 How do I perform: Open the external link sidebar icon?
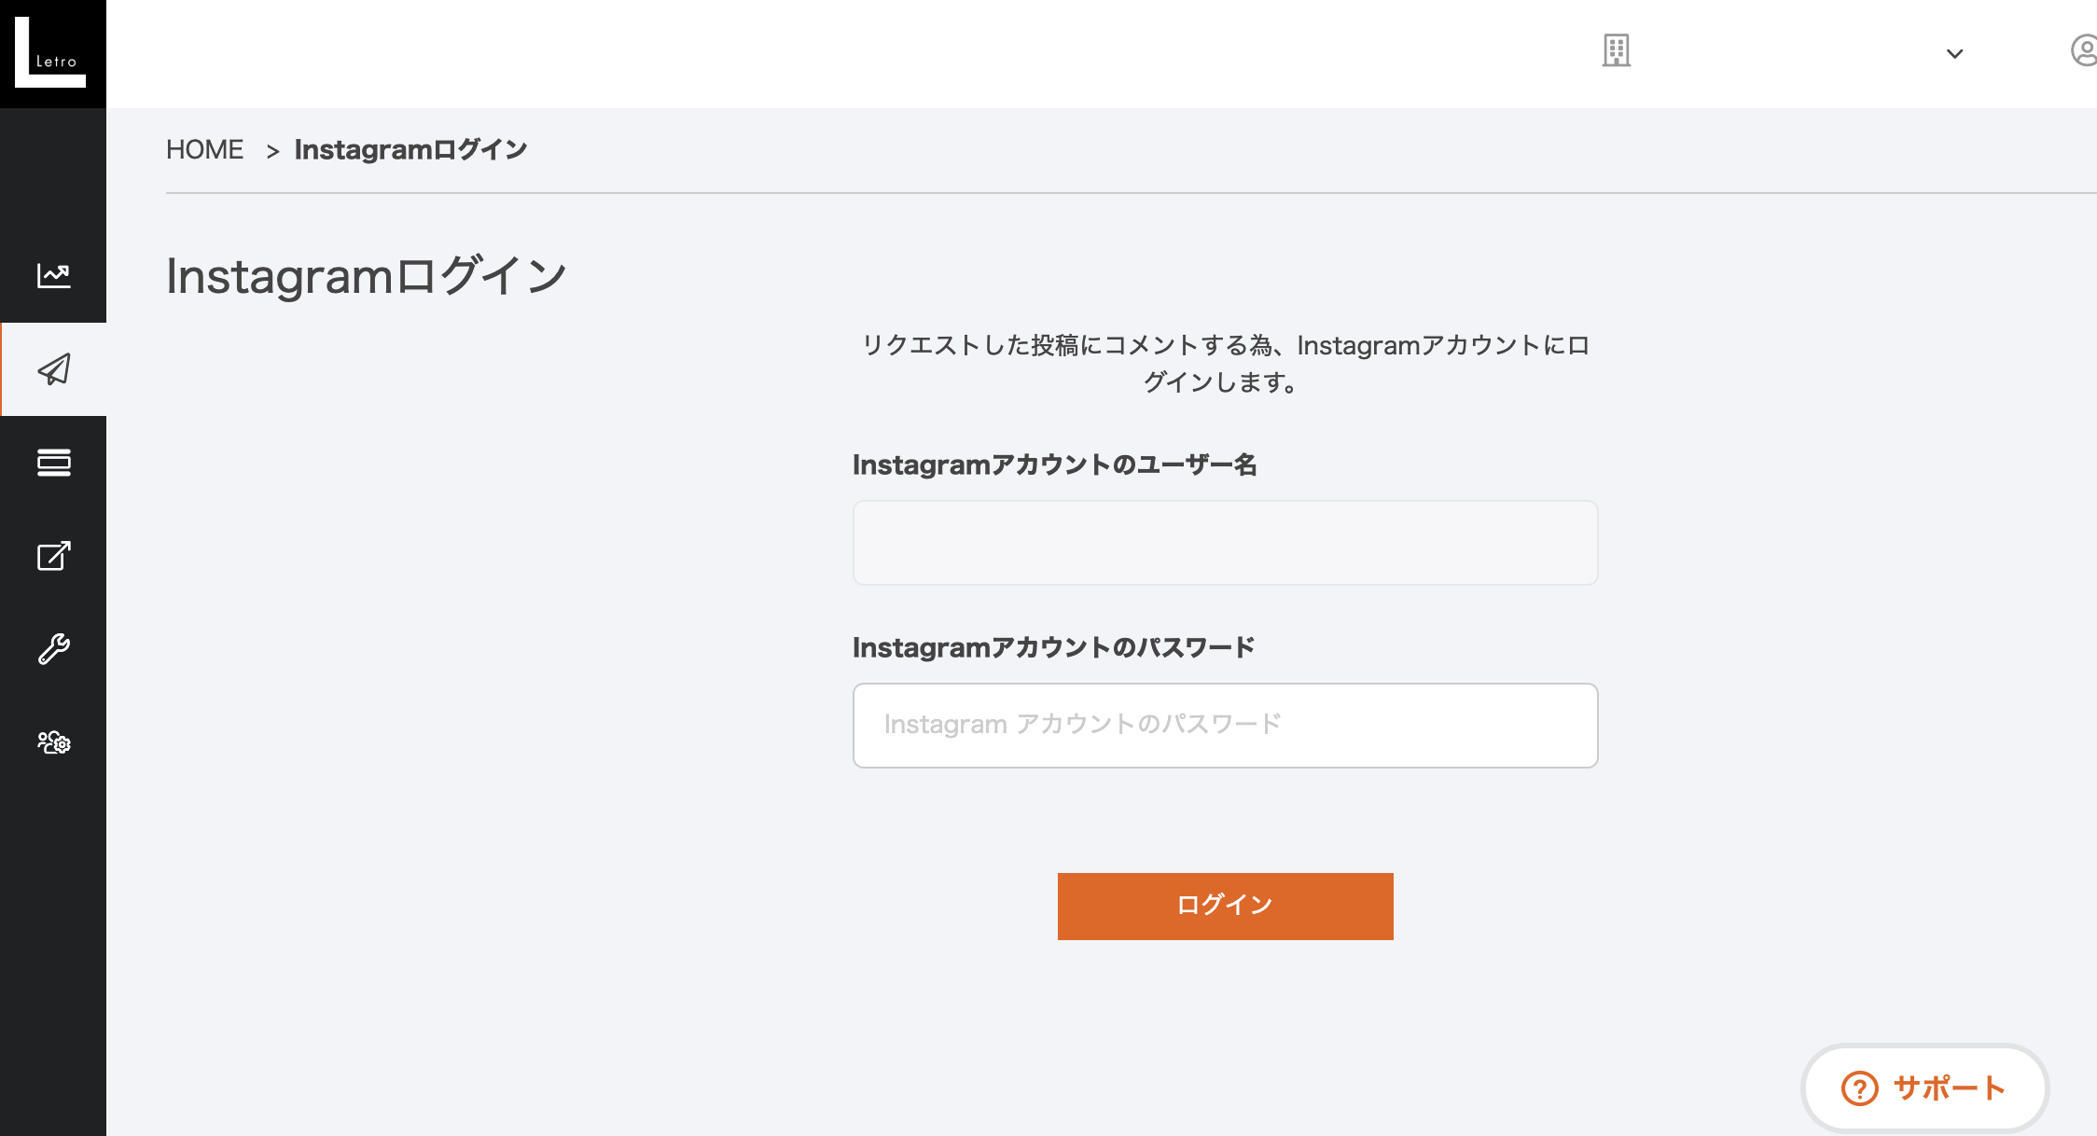tap(53, 555)
